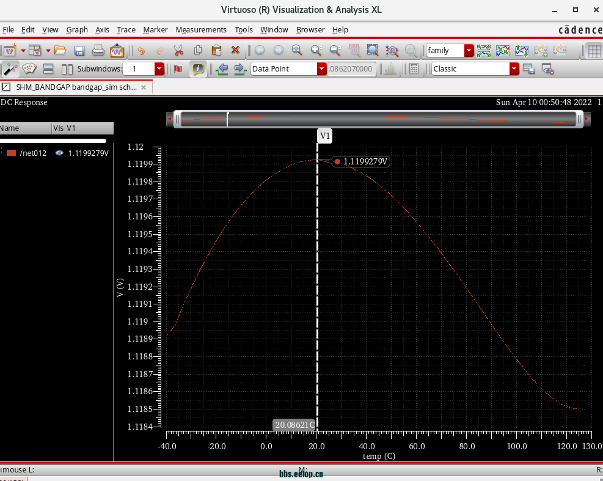Viewport: 603px width, 481px height.
Task: Toggle the graph grid display button
Action: (x=593, y=51)
